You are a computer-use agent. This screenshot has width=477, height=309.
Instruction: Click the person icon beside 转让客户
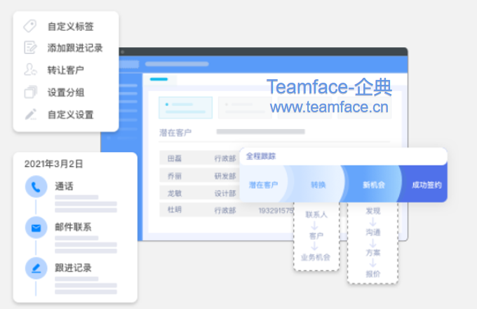point(30,69)
